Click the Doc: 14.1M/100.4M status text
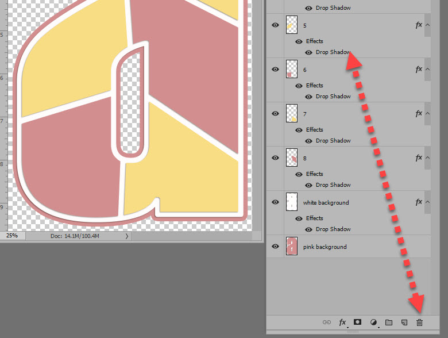This screenshot has width=448, height=338. point(75,236)
